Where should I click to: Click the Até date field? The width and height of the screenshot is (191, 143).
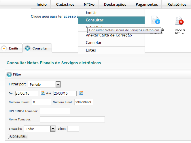(x=65, y=93)
